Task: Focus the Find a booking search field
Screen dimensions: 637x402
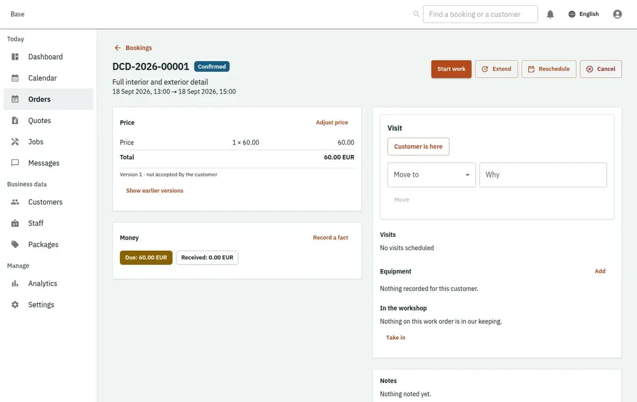Action: [480, 14]
